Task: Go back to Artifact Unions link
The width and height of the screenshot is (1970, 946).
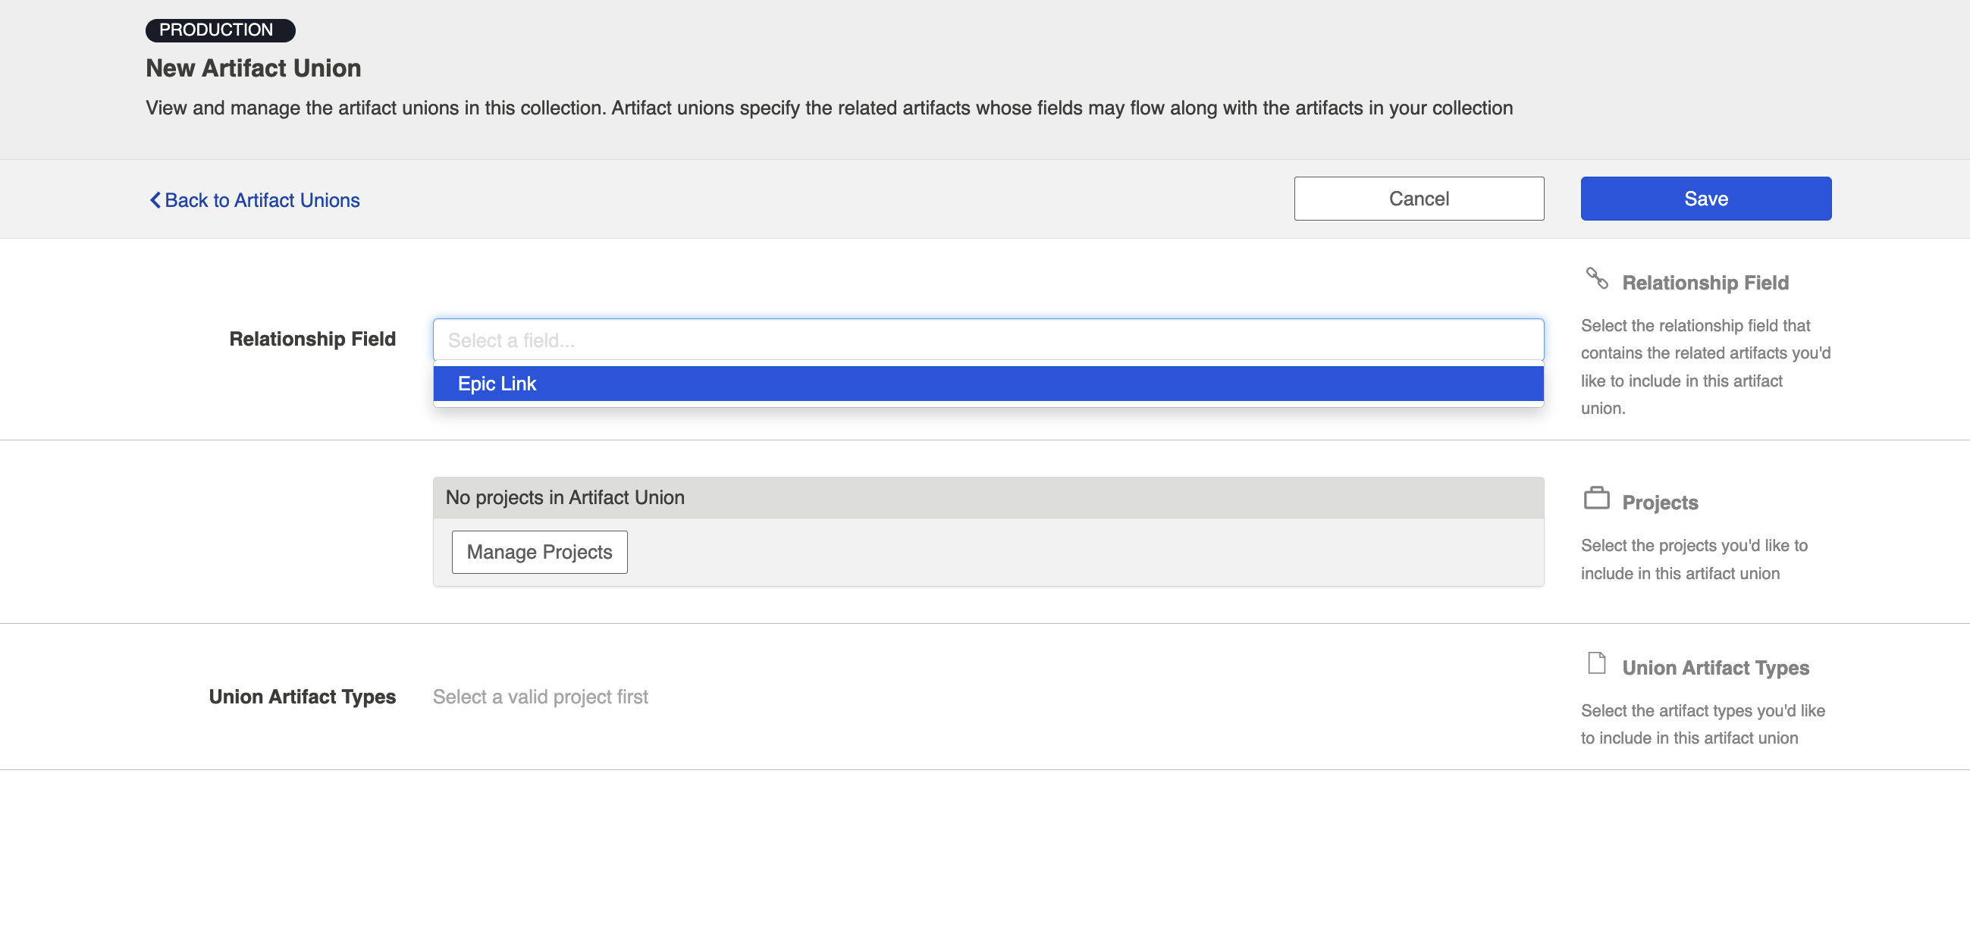Action: point(262,199)
